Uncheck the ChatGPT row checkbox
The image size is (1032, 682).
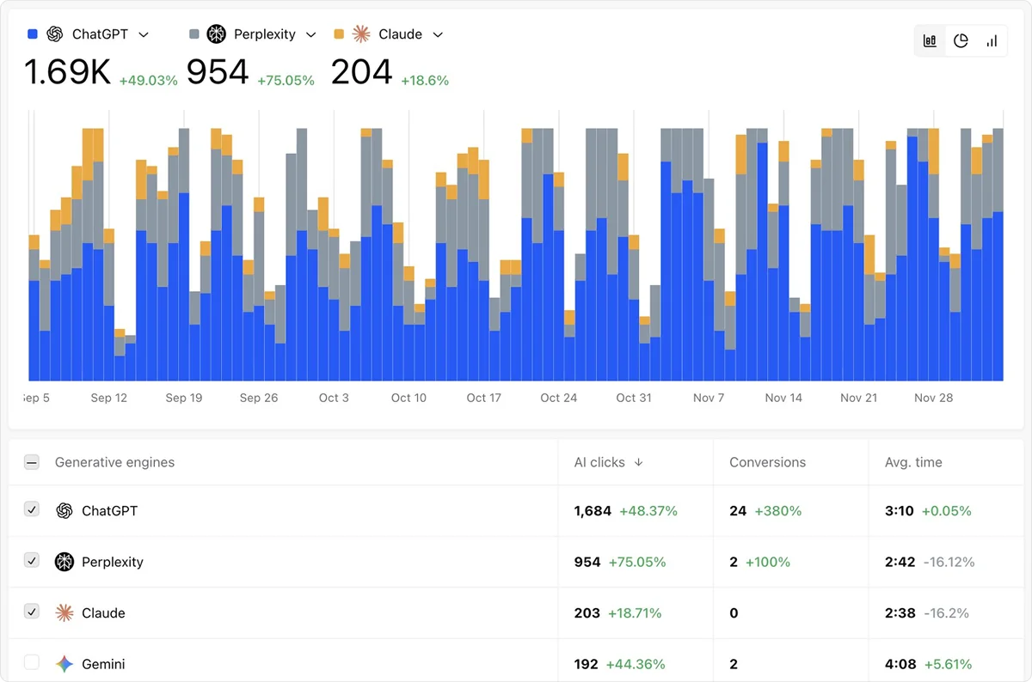pos(31,509)
